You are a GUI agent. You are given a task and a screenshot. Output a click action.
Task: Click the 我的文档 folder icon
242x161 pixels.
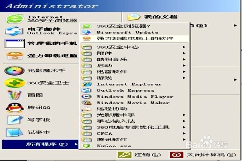134,17
